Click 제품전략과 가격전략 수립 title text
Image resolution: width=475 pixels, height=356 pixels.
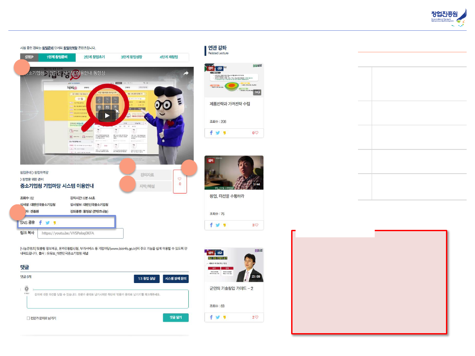click(x=230, y=104)
